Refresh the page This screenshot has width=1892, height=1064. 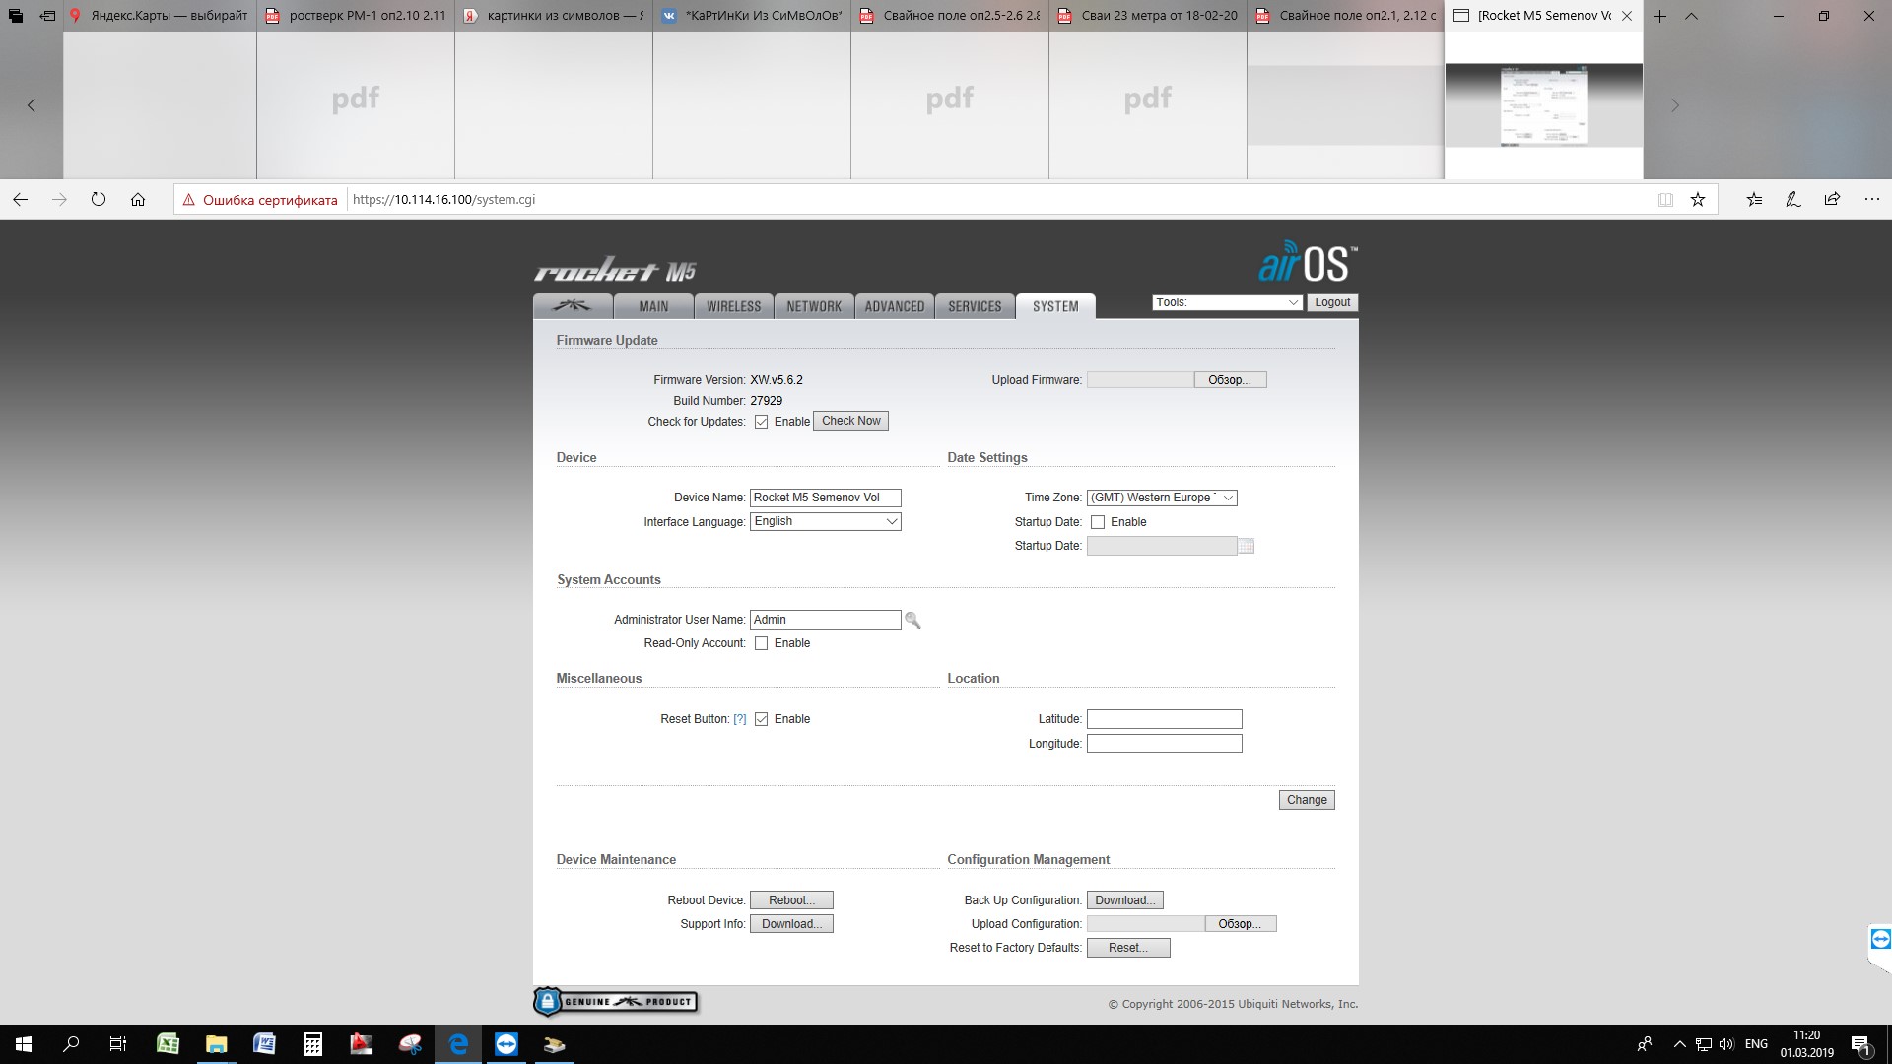(99, 199)
